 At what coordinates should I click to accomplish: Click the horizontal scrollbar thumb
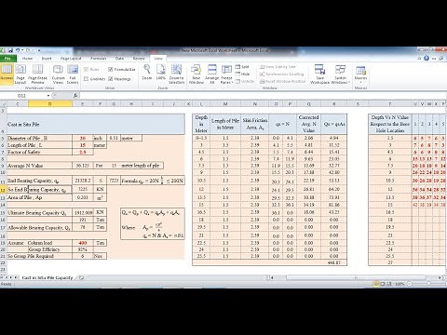click(356, 277)
